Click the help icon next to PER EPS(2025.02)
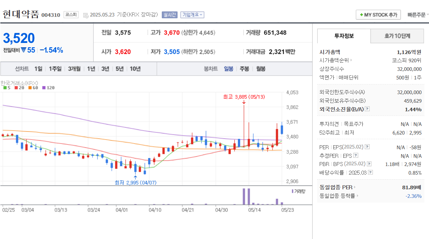Viewport: 429px width, 239px height. point(367,147)
